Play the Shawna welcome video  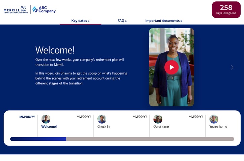(x=171, y=67)
